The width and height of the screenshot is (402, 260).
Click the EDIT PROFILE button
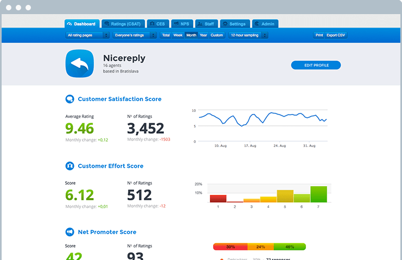[x=316, y=65]
